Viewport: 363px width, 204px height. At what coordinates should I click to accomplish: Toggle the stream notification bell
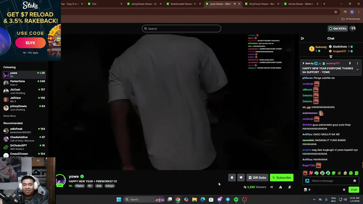[232, 178]
